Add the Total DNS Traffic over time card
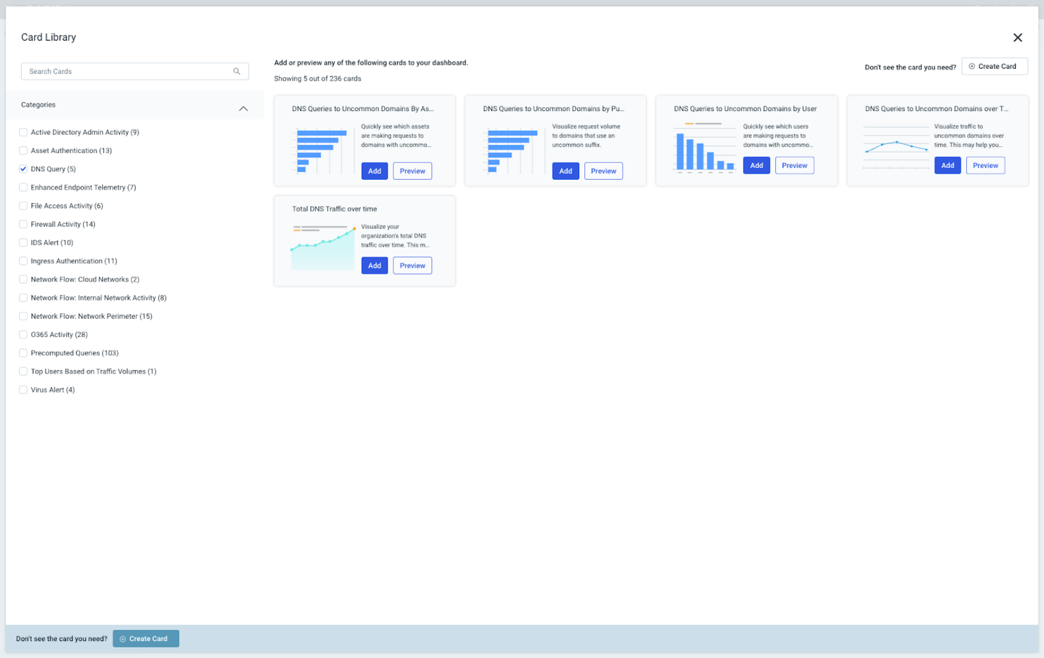The width and height of the screenshot is (1044, 658). 374,265
